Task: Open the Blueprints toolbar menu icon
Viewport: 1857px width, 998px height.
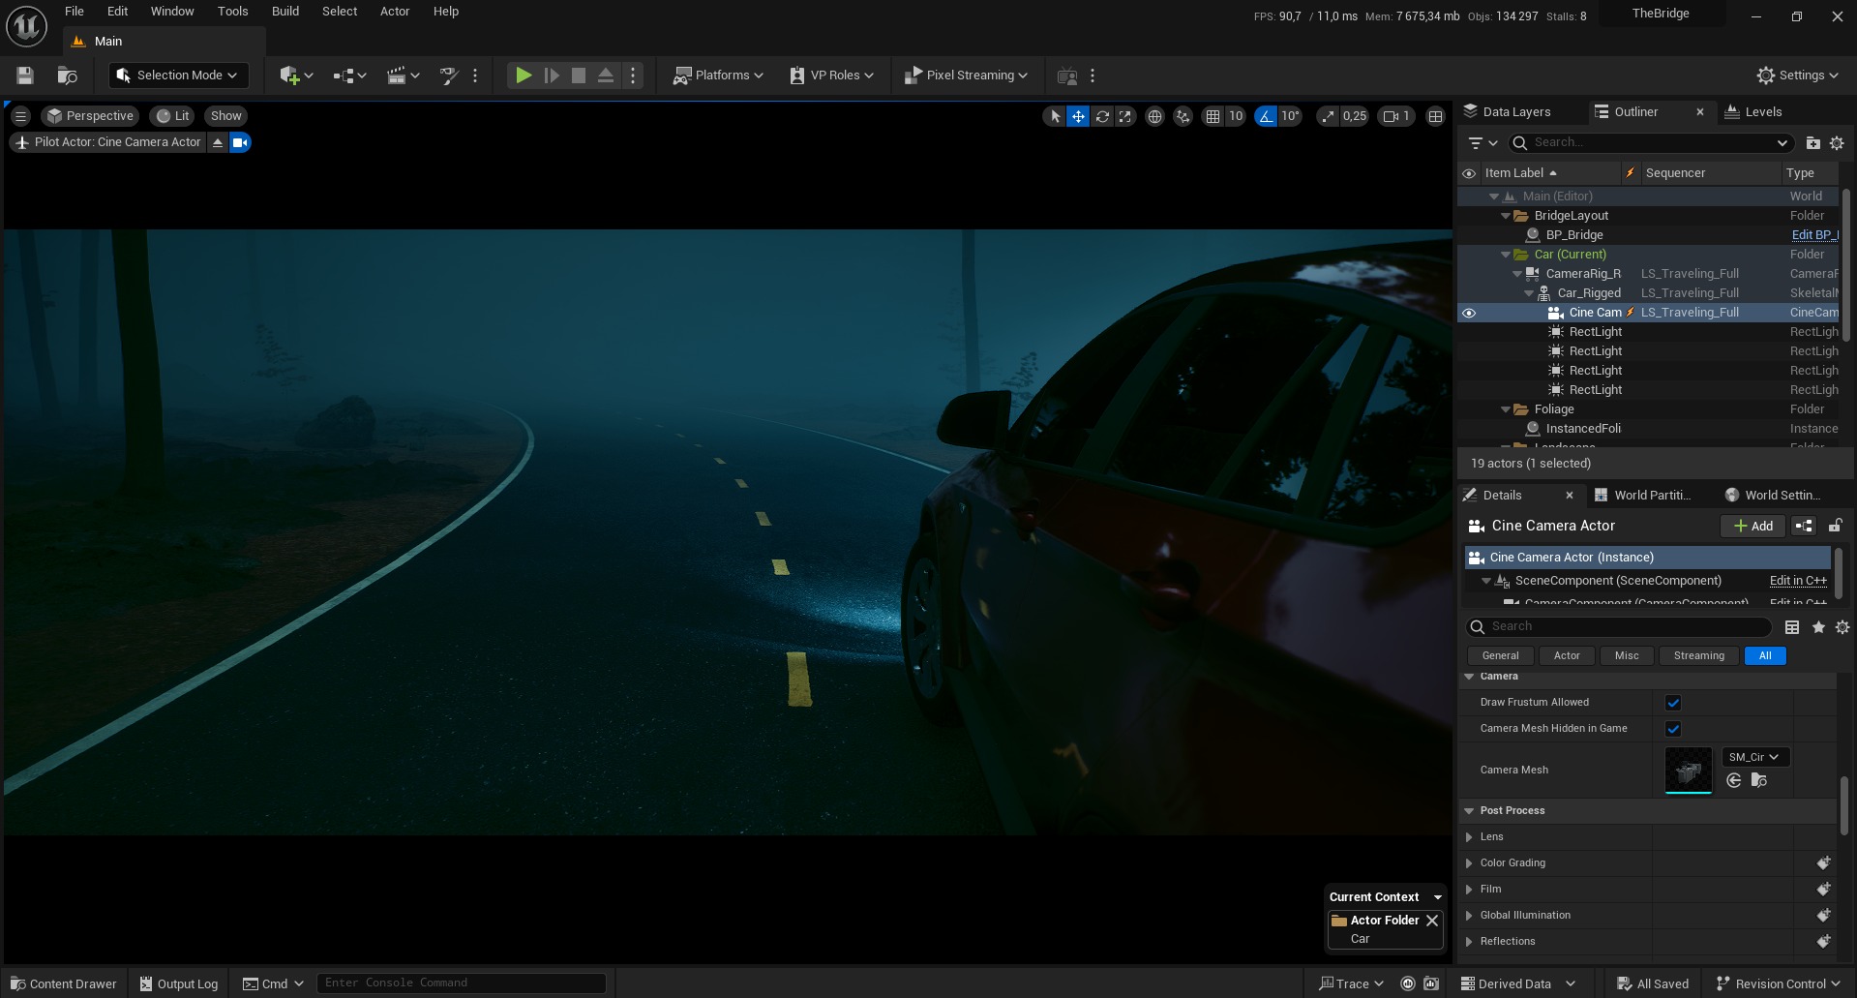Action: tap(349, 76)
